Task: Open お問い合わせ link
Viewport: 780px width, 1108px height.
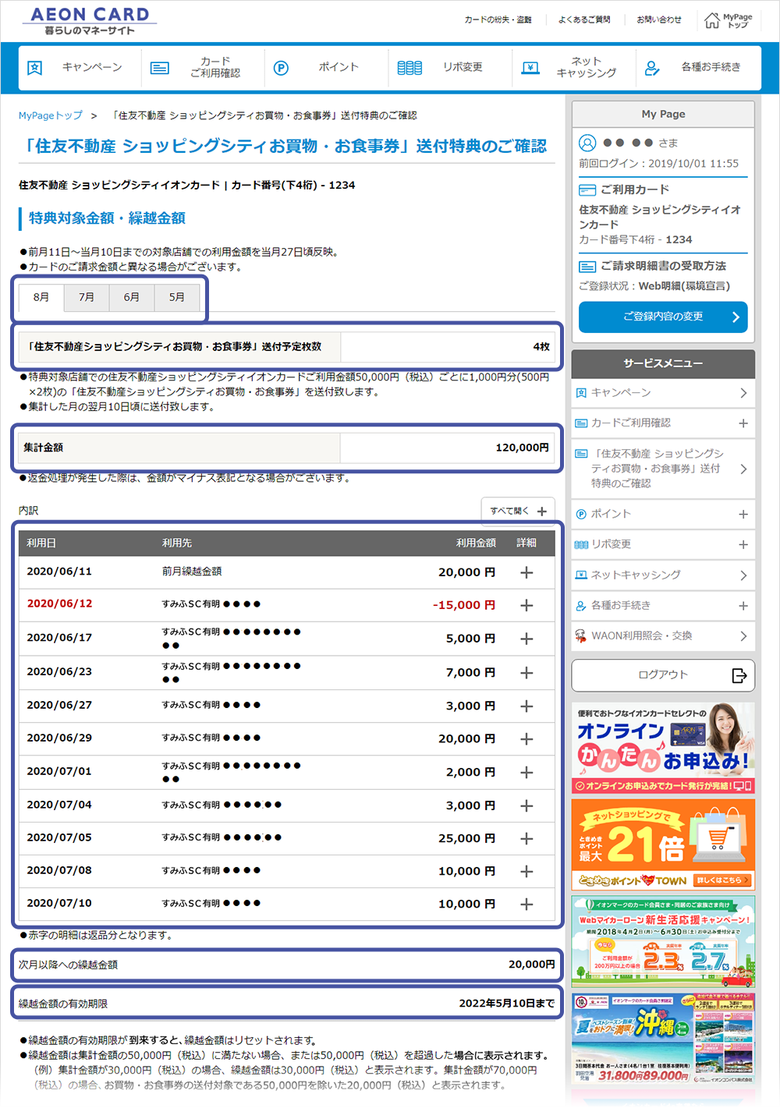Action: (659, 19)
